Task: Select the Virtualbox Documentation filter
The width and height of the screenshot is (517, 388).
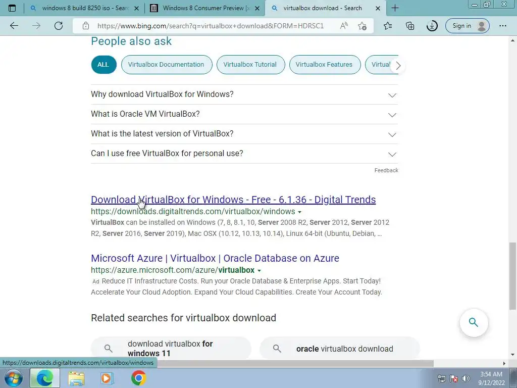Action: 166,64
